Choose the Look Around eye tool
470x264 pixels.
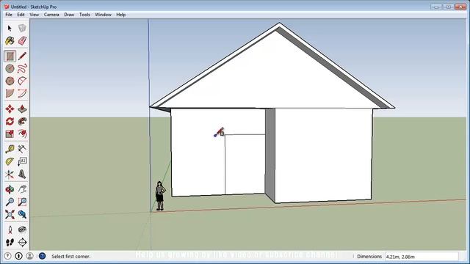pyautogui.click(x=22, y=230)
